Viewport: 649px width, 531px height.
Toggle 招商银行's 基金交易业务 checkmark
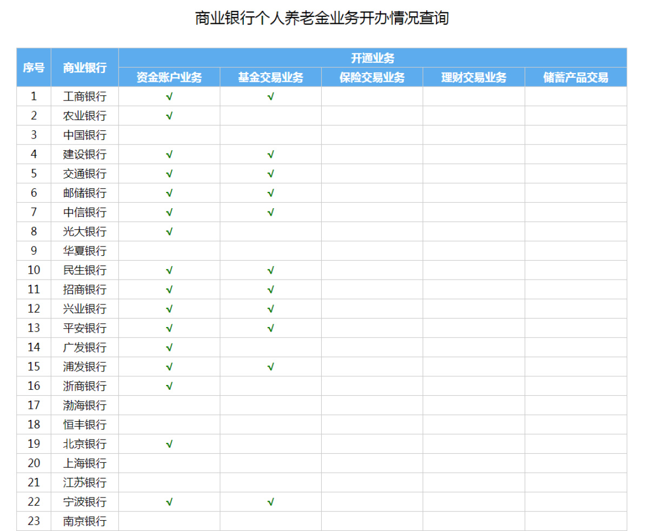pyautogui.click(x=271, y=289)
